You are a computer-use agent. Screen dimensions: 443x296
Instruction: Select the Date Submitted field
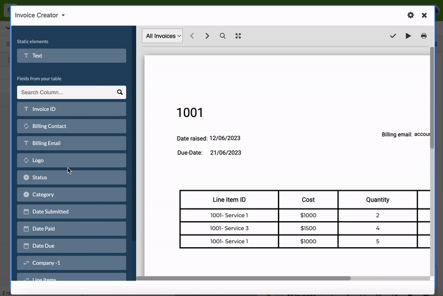[71, 212]
